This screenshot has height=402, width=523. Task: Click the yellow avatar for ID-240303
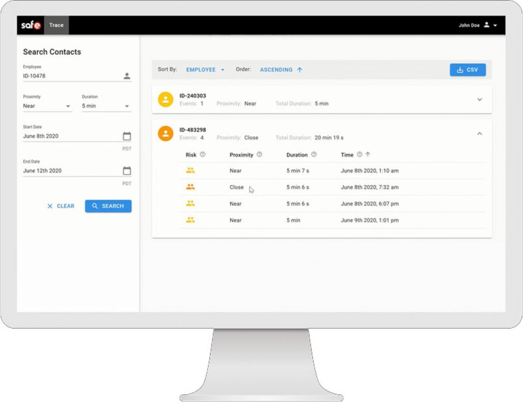tap(165, 99)
